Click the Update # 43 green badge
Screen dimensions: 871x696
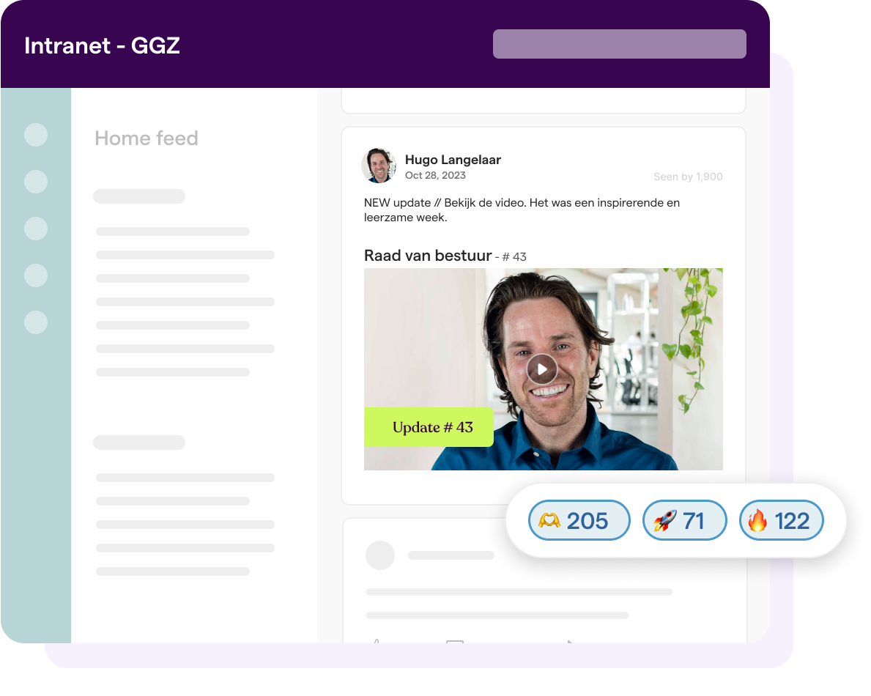(429, 427)
